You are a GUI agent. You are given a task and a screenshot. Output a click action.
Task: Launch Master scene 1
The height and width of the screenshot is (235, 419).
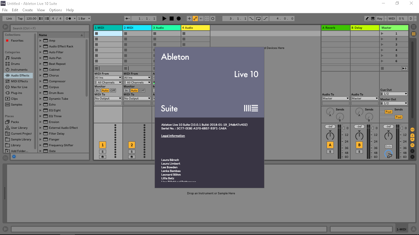(x=382, y=34)
